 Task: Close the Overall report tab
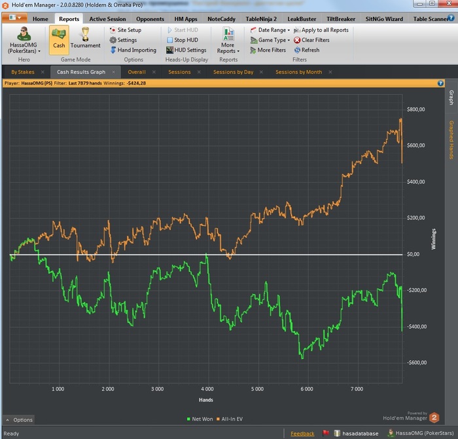click(154, 72)
